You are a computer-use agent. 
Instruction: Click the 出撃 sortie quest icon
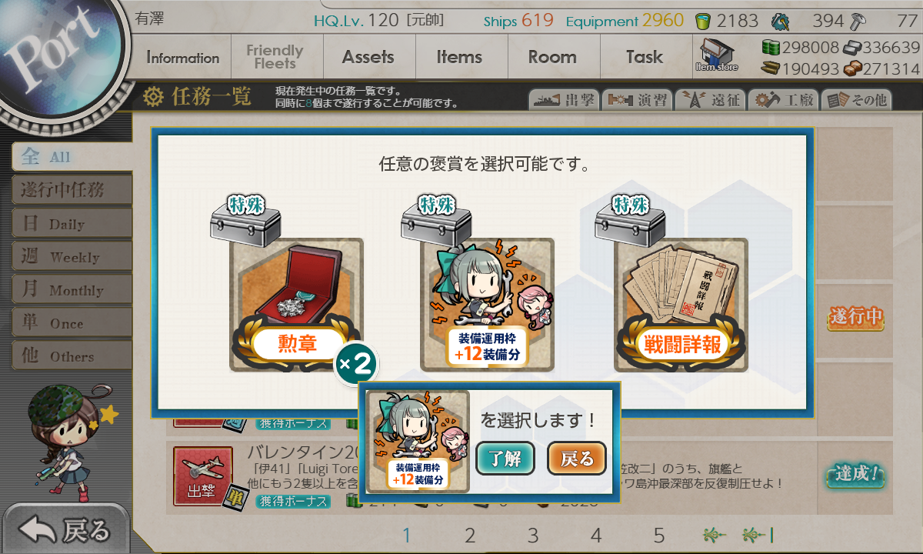click(x=203, y=477)
